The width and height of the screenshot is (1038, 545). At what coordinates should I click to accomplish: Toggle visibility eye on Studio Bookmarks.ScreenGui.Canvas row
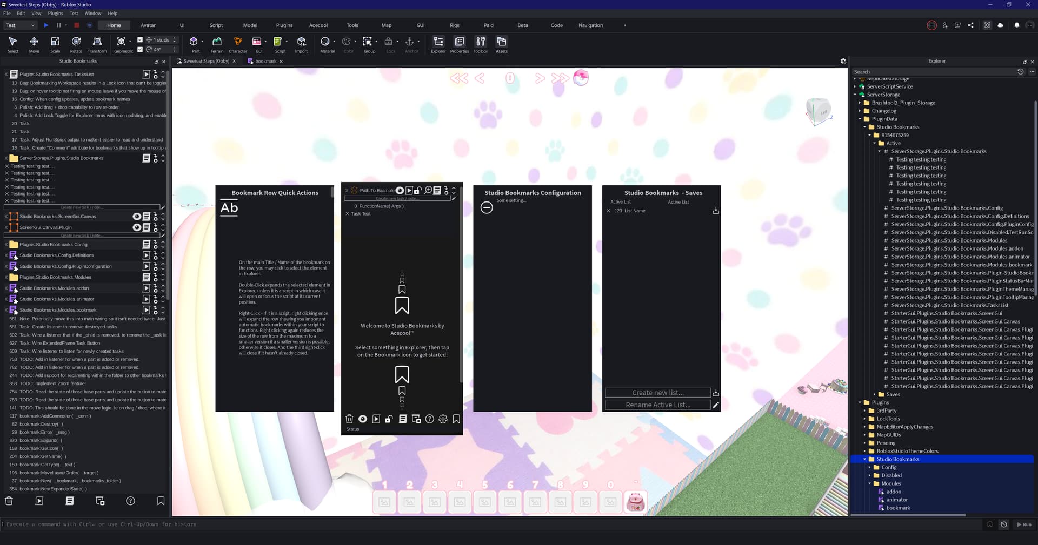137,216
